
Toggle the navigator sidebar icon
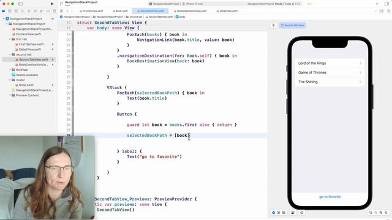(20, 4)
